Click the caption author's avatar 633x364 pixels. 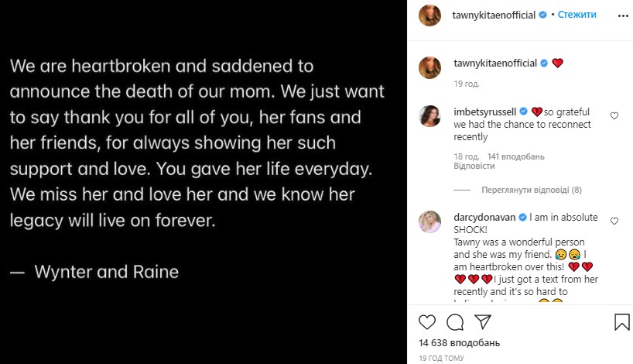pyautogui.click(x=430, y=67)
